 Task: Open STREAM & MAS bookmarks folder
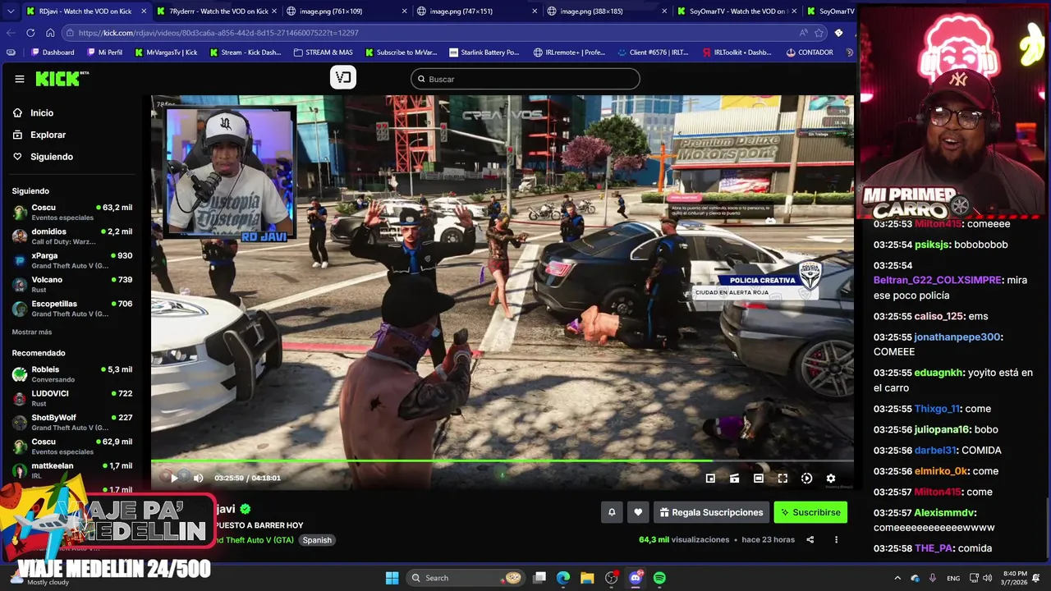tap(323, 52)
